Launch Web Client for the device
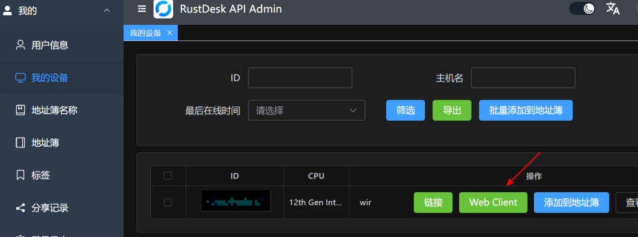The height and width of the screenshot is (237, 638). coord(493,202)
